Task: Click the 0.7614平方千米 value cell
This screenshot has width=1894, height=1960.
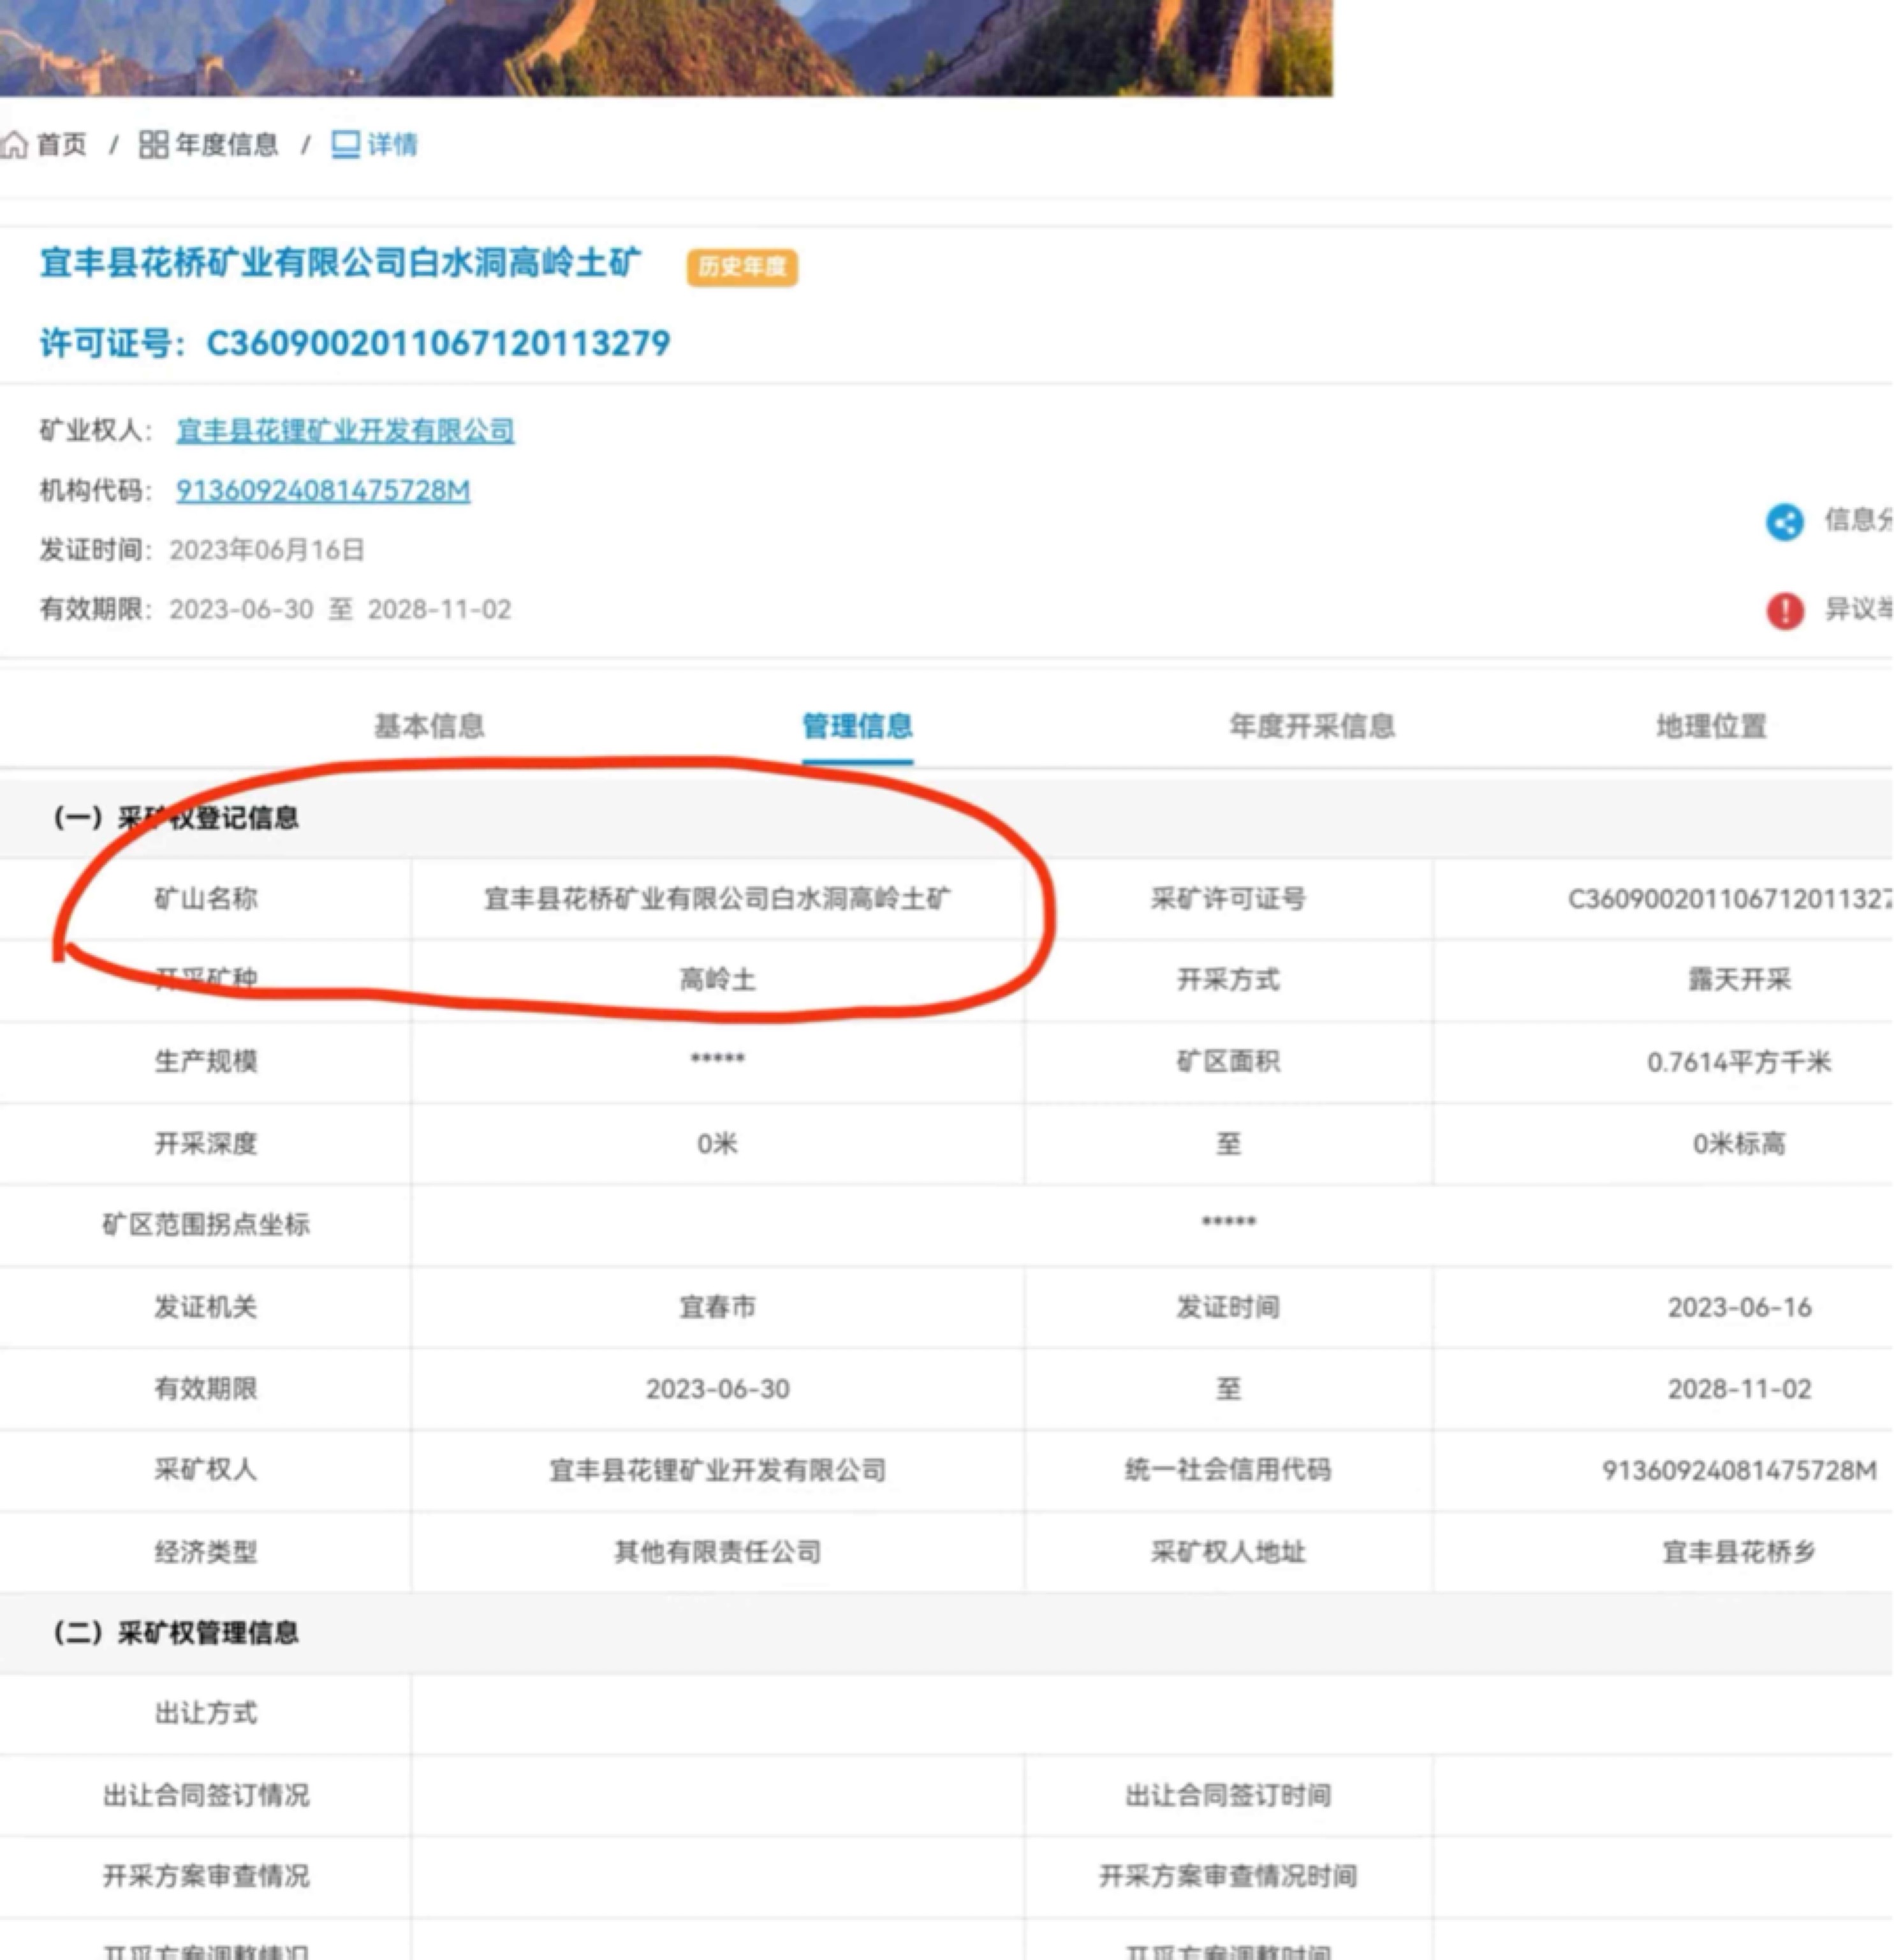Action: pos(1663,1062)
